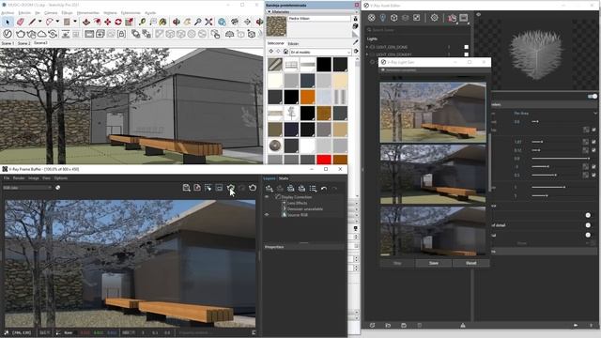Open Cámara menu in SketchUp

click(51, 12)
